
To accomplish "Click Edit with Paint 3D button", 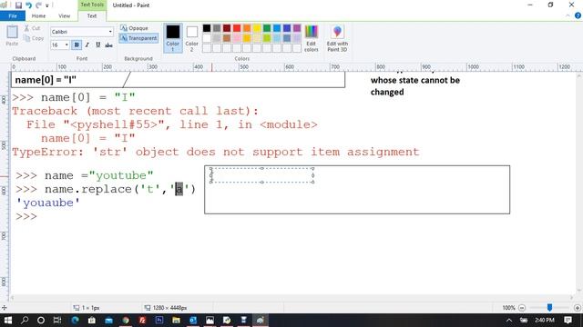I will [x=337, y=38].
